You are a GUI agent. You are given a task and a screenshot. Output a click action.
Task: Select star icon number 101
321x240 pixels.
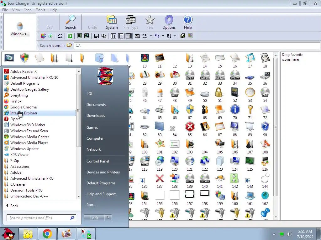point(160,144)
